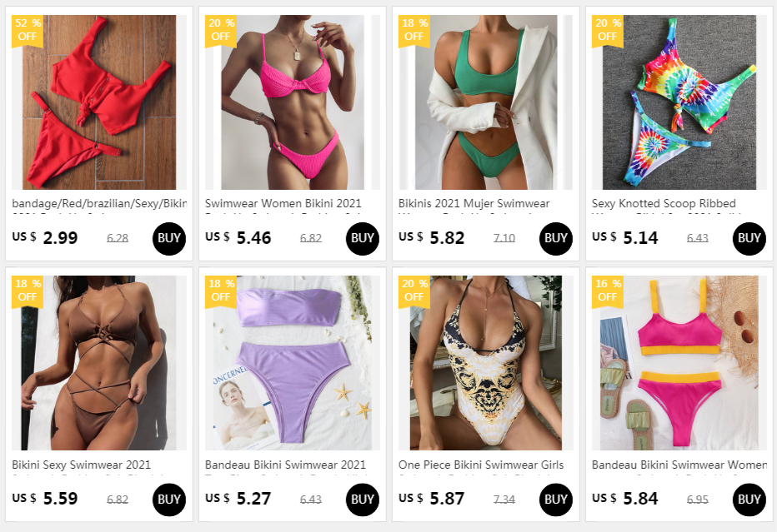Click 'Bandeau Bikini Swimwear Women' title link
777x532 pixels.
click(x=679, y=465)
